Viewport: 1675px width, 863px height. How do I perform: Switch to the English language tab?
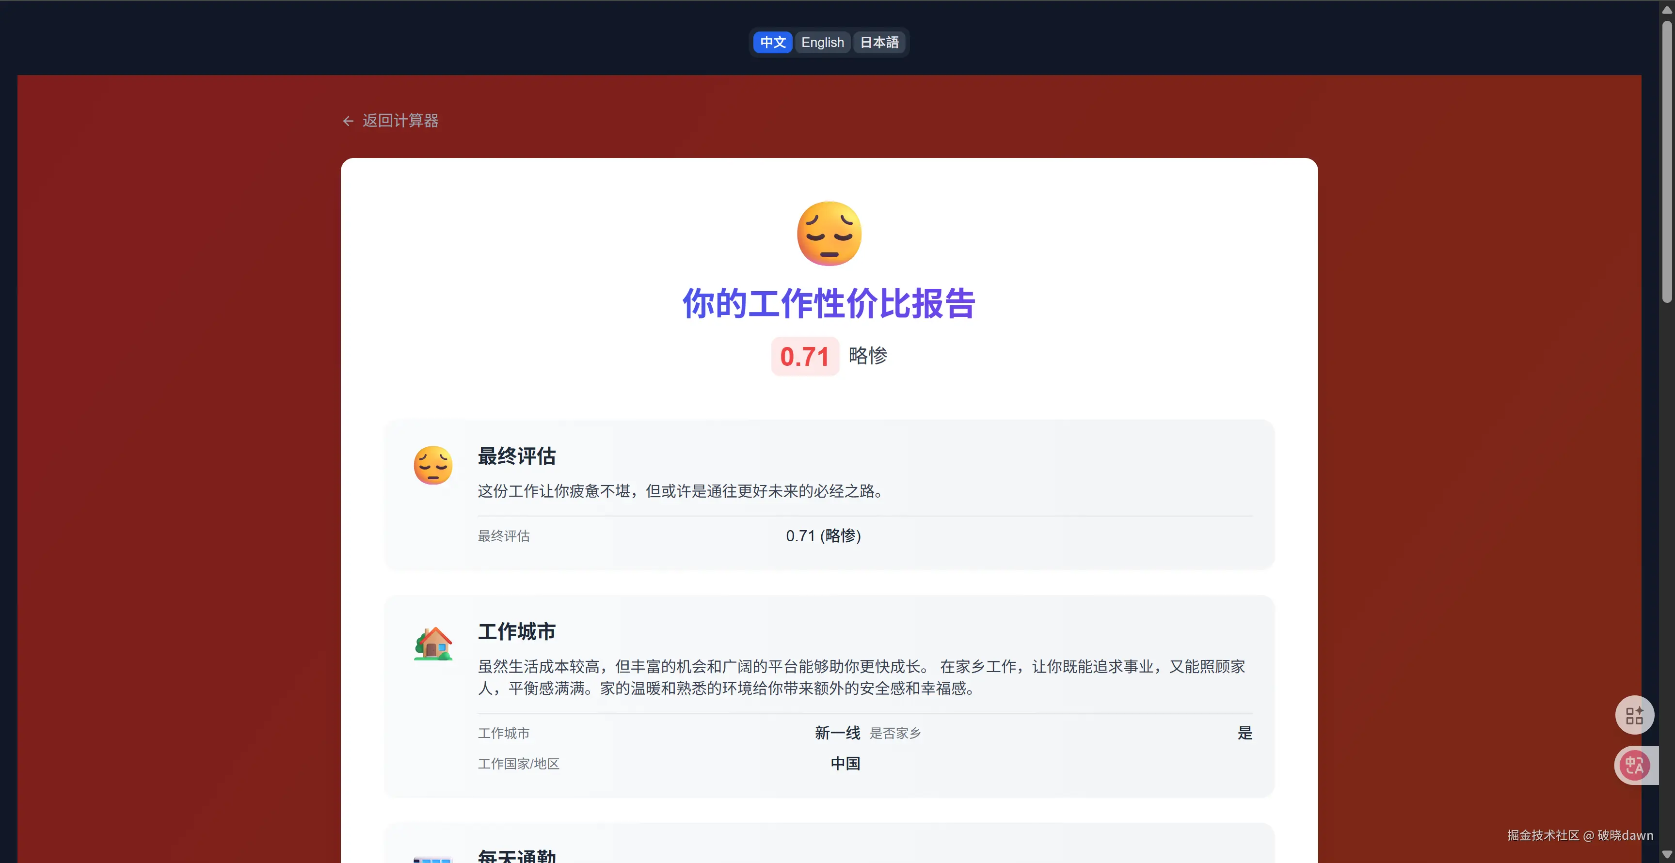(x=822, y=42)
